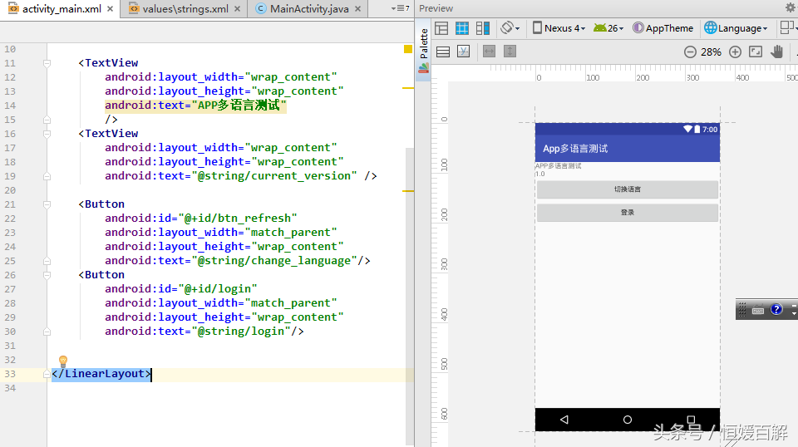Select the Design view icon
Screen dimensions: 798x447
pyautogui.click(x=441, y=28)
